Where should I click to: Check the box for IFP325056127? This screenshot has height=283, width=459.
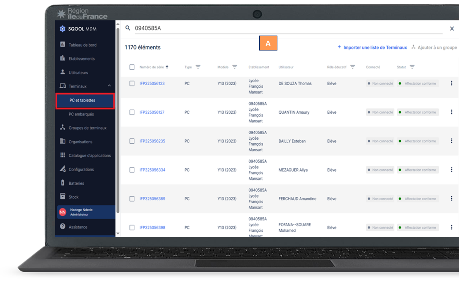[x=132, y=112]
